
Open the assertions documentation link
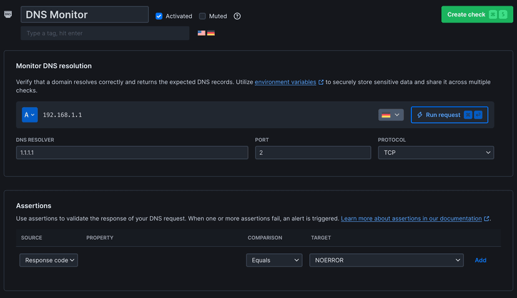coord(411,219)
